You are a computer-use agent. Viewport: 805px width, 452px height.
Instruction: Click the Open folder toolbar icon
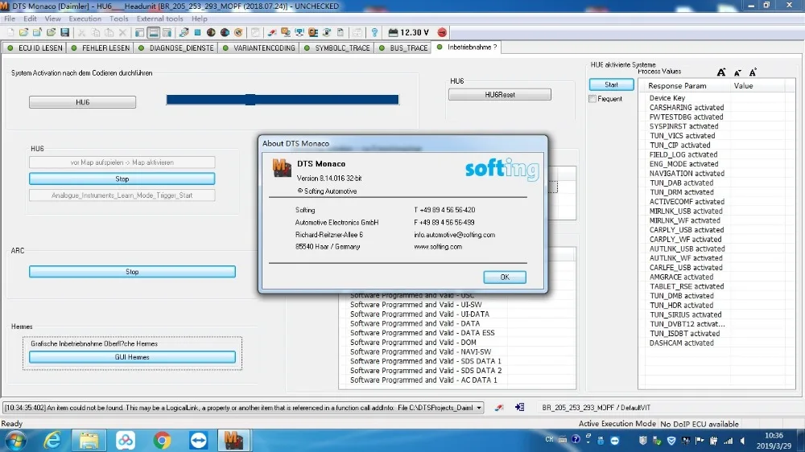pos(23,32)
